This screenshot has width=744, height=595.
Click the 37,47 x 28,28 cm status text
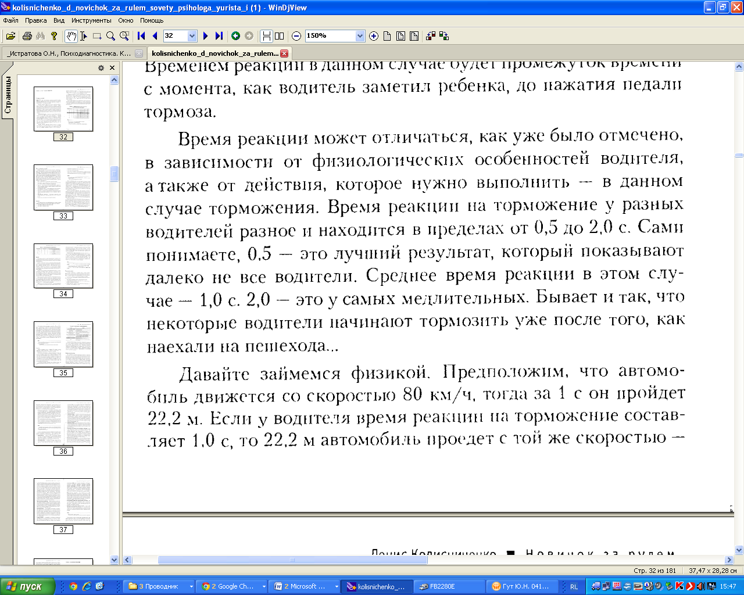[713, 571]
